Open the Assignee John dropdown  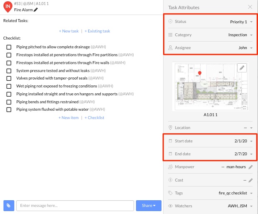(251, 48)
